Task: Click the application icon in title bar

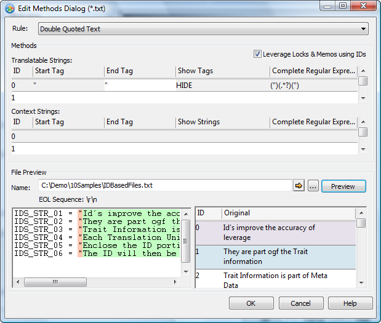Action: tap(9, 9)
